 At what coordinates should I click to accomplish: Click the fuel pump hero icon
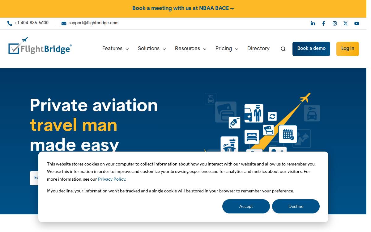(x=235, y=122)
